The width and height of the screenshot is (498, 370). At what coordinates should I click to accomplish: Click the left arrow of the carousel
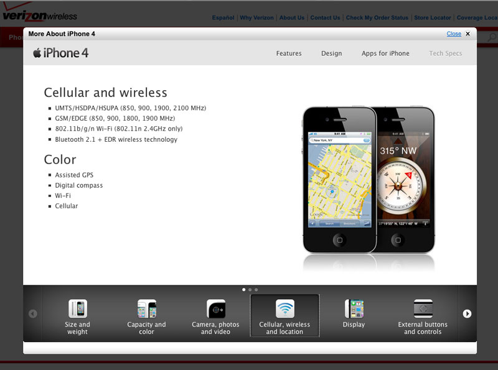[33, 313]
